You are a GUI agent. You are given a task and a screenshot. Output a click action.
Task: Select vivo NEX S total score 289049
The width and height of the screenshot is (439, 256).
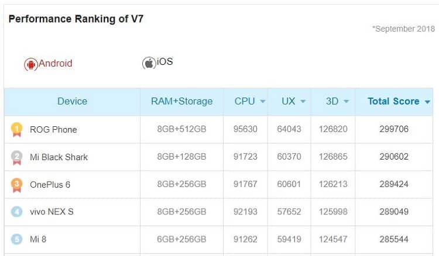pos(394,212)
